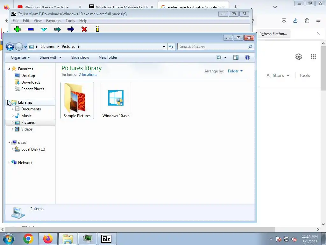Viewport: 326px width, 245px height.
Task: Click the 7-Zip Add green plus icon
Action: pyautogui.click(x=18, y=29)
